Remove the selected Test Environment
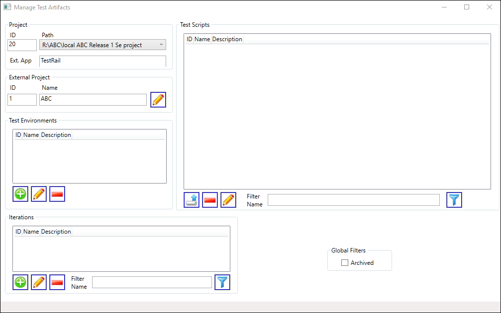 [x=57, y=194]
